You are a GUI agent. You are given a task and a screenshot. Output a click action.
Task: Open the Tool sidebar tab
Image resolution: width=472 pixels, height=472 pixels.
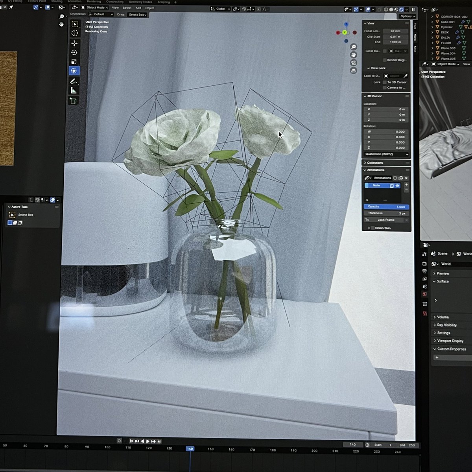click(x=415, y=26)
